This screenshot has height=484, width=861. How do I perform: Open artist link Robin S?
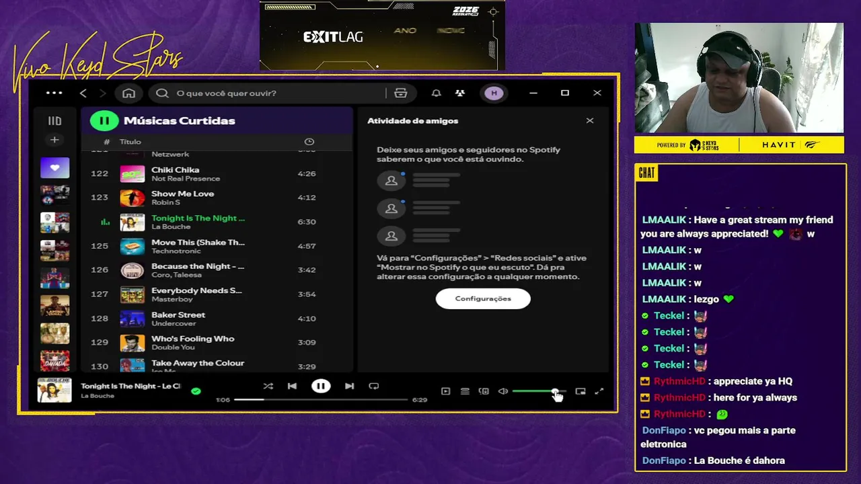coord(165,202)
